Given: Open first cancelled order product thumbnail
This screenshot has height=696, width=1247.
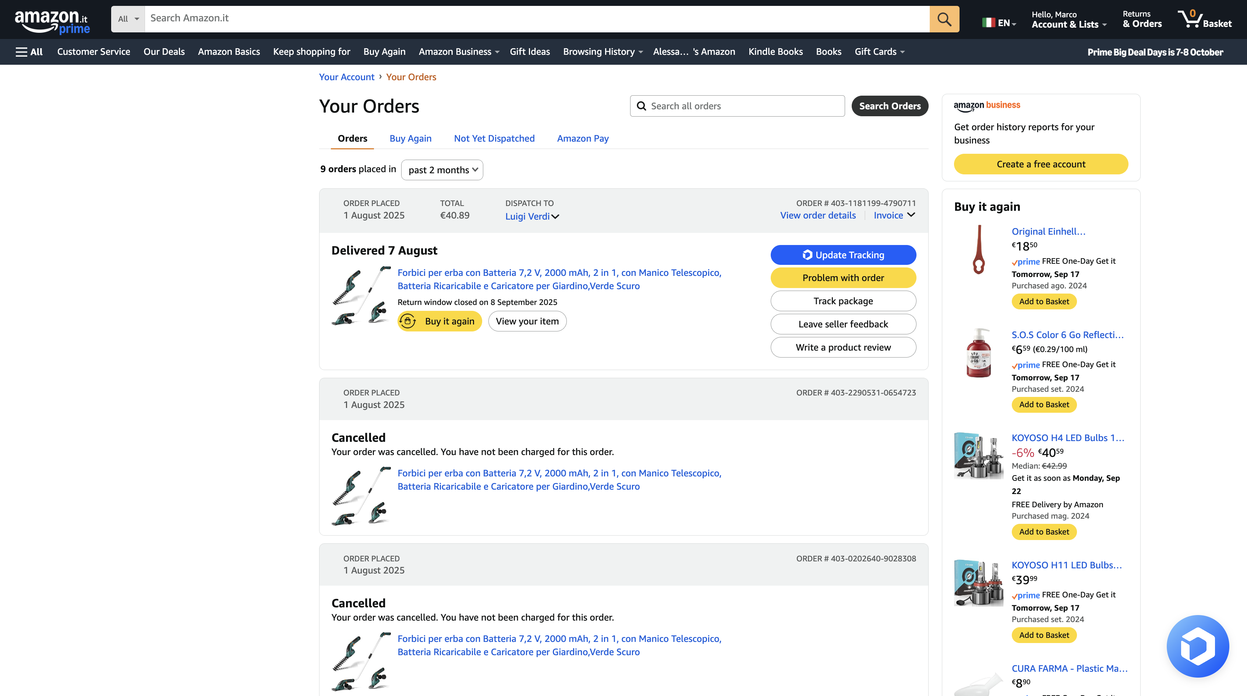Looking at the screenshot, I should point(361,496).
